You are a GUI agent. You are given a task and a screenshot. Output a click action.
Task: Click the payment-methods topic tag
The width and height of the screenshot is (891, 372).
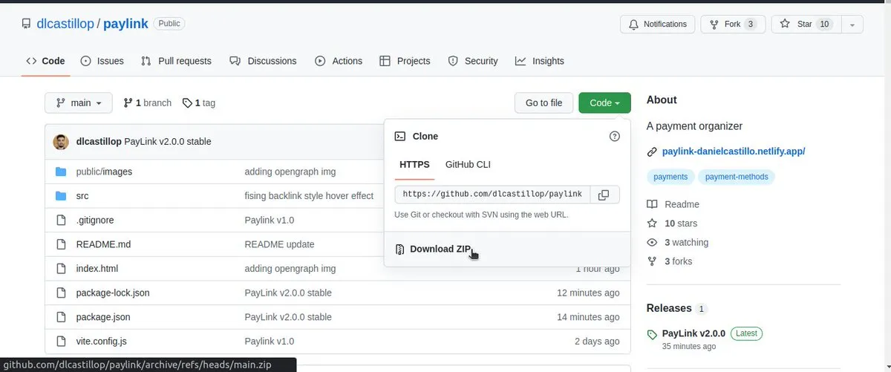(x=737, y=177)
